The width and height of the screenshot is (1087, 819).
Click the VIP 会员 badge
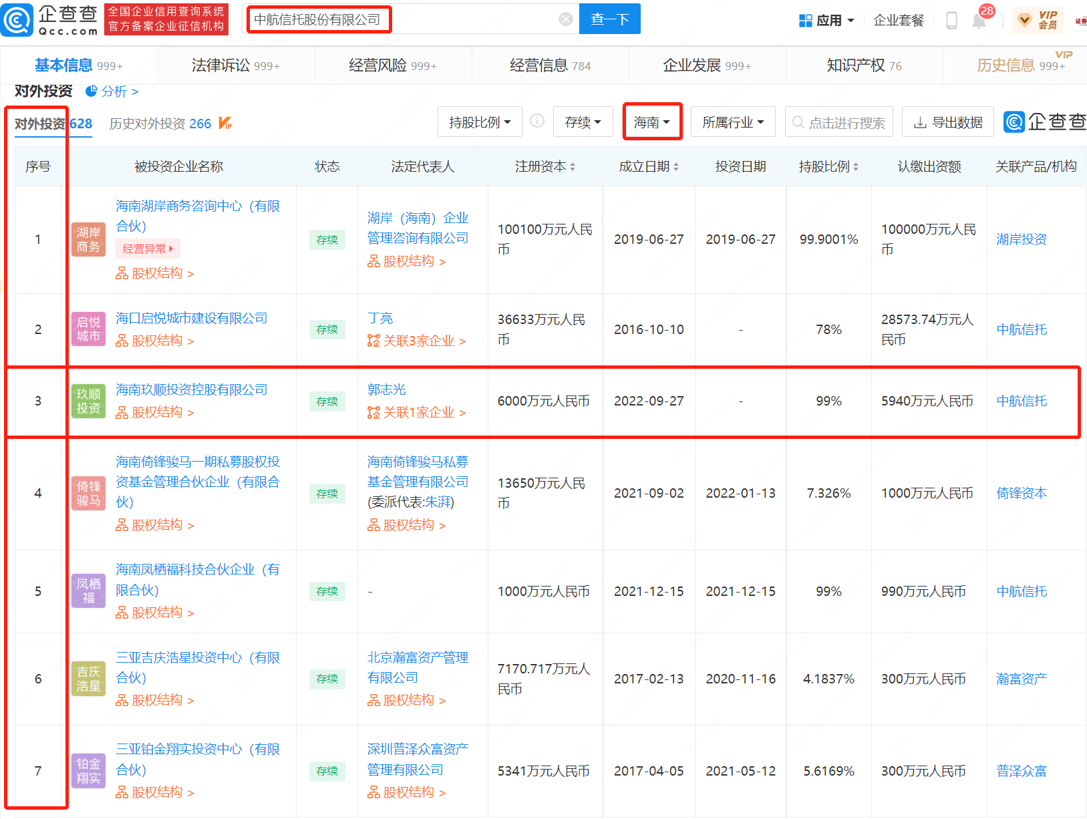[1038, 20]
